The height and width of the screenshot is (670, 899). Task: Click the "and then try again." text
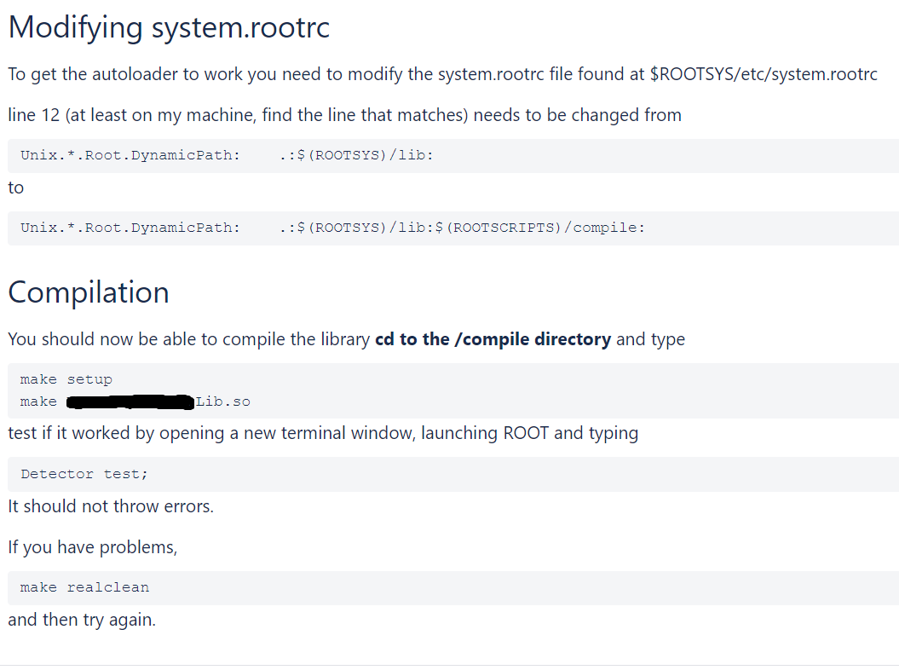pos(82,620)
